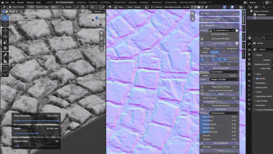
Task: Unlink the diffuse image with the X icon
Action: [x=233, y=30]
